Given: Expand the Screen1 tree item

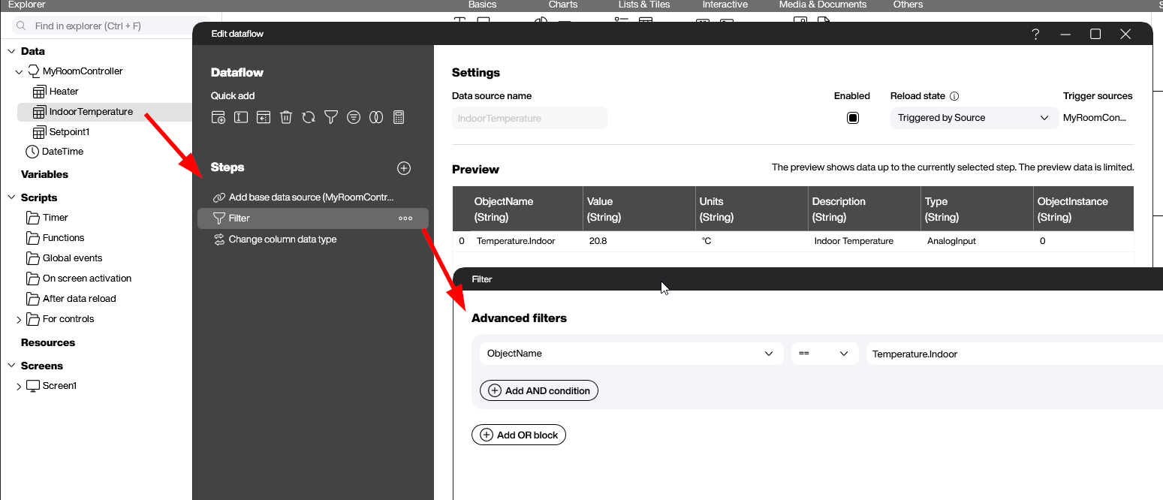Looking at the screenshot, I should 19,385.
